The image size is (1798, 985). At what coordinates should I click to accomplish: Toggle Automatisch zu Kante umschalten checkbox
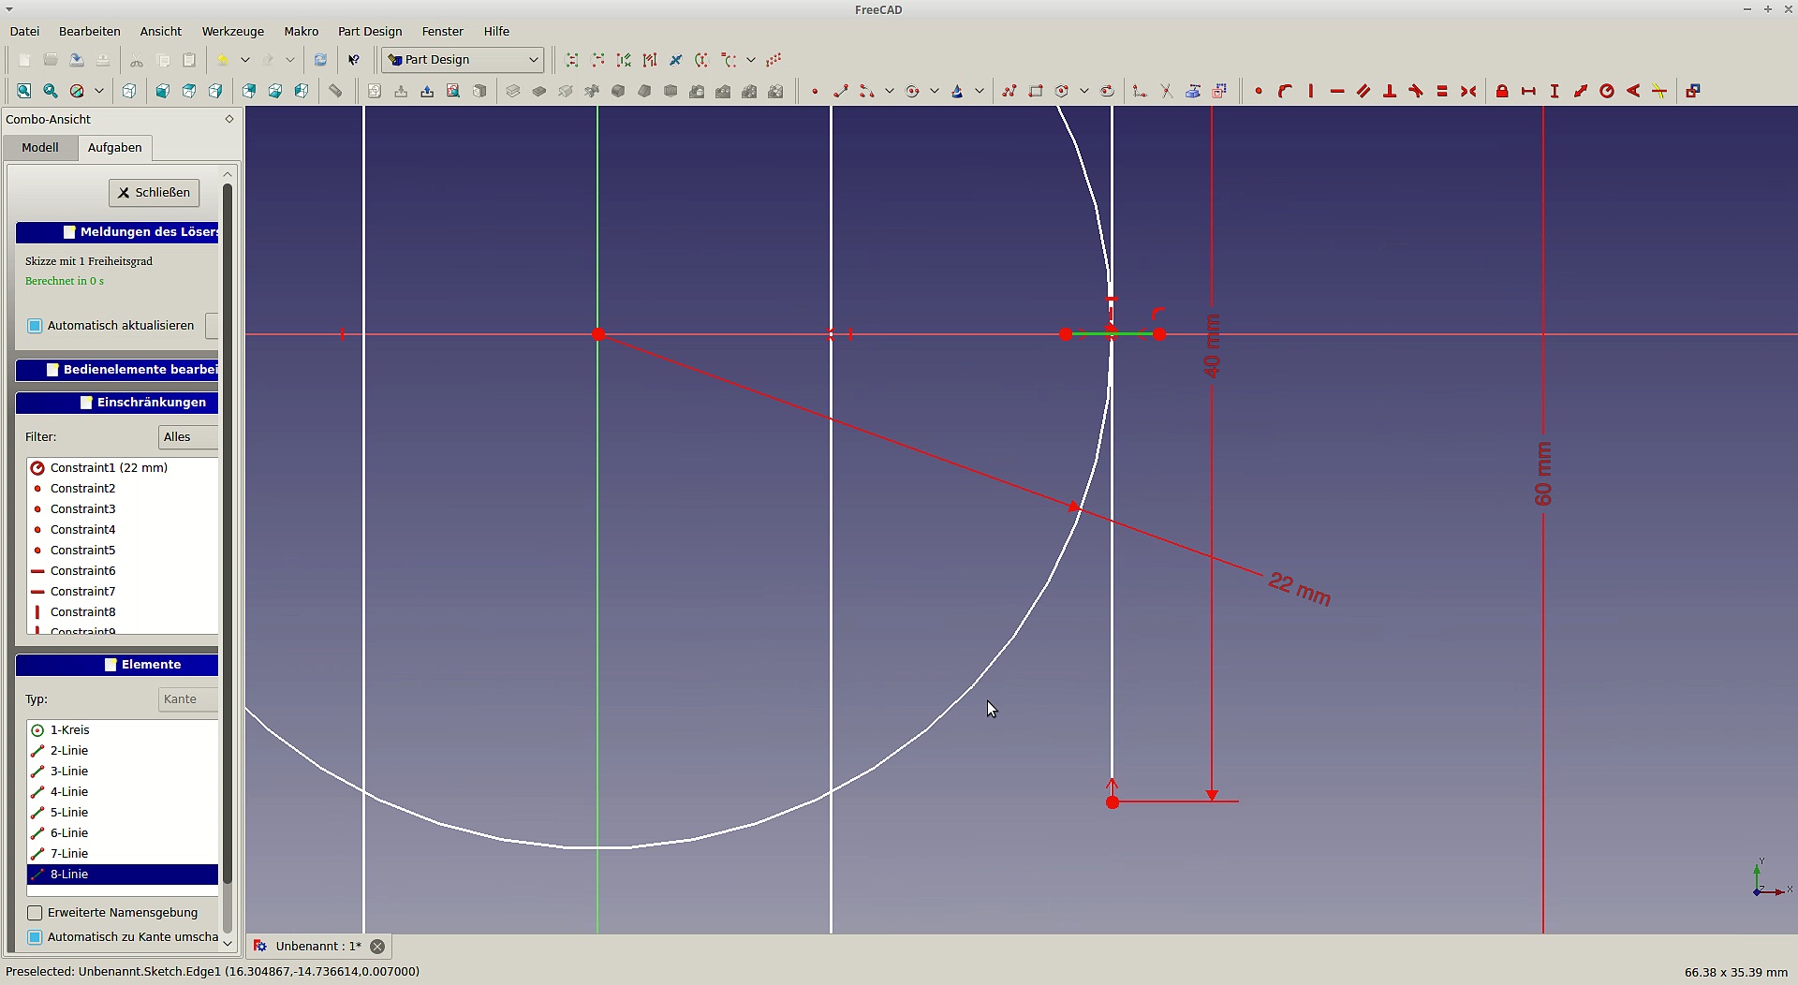[x=35, y=937]
